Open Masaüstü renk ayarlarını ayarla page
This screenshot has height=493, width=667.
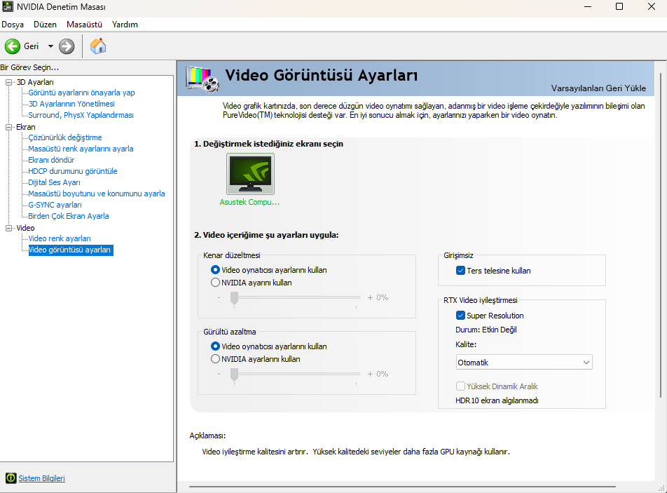[81, 149]
